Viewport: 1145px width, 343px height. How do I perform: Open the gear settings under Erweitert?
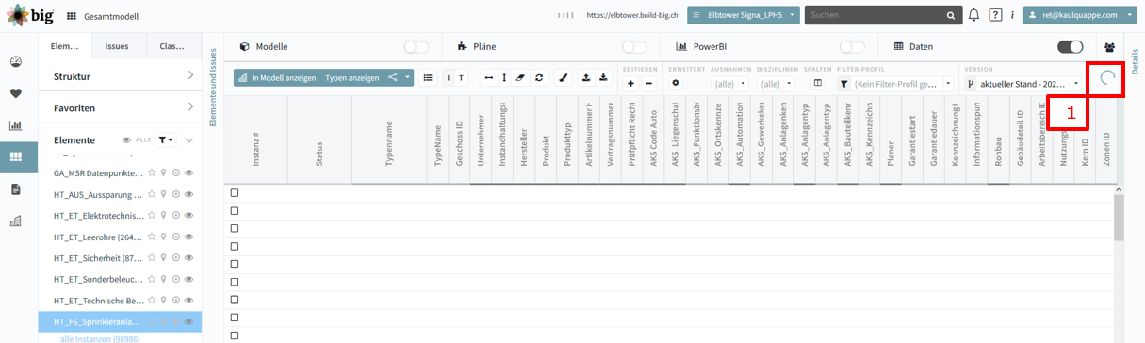coord(675,83)
